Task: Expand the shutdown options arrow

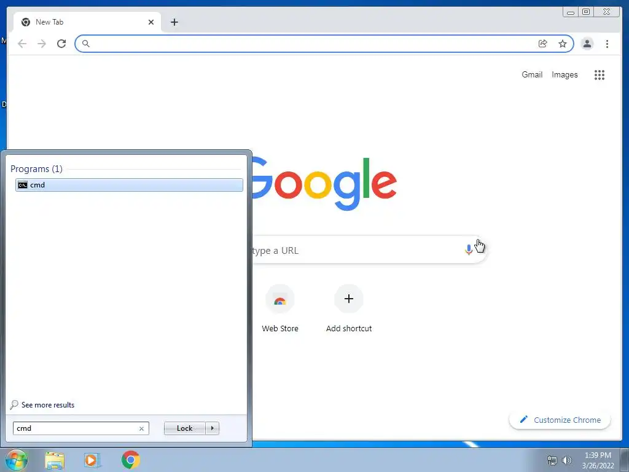Action: coord(212,428)
